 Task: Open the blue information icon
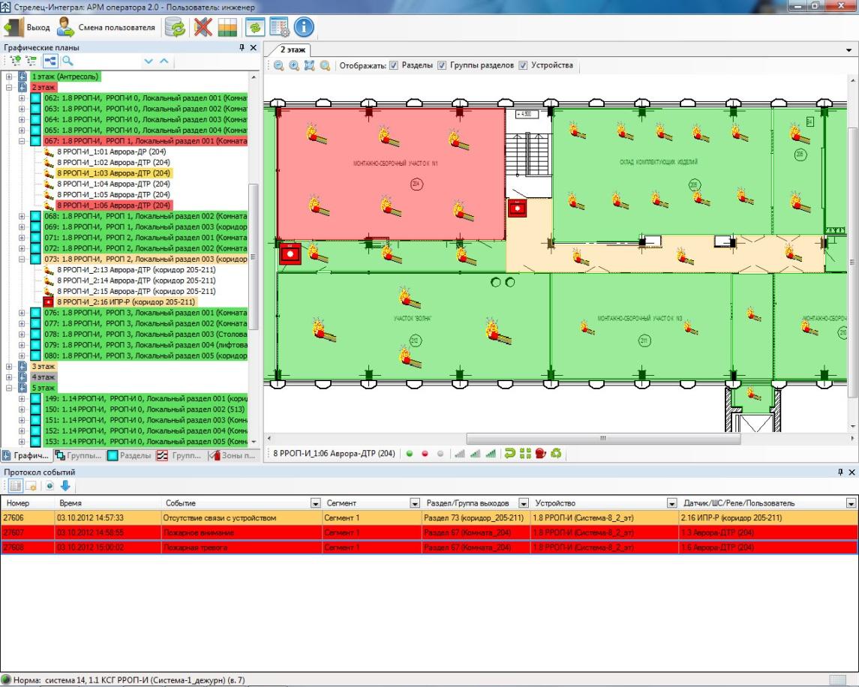coord(304,27)
